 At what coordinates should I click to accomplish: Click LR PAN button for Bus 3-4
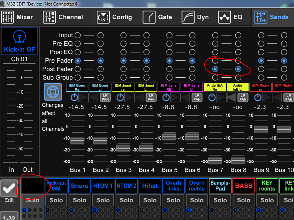click(x=151, y=97)
